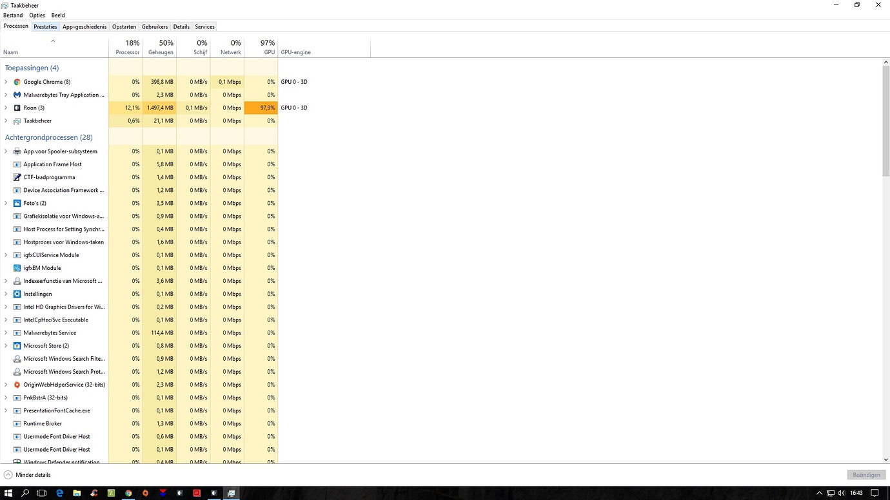890x500 pixels.
Task: Collapse view with Minder details
Action: tap(27, 475)
